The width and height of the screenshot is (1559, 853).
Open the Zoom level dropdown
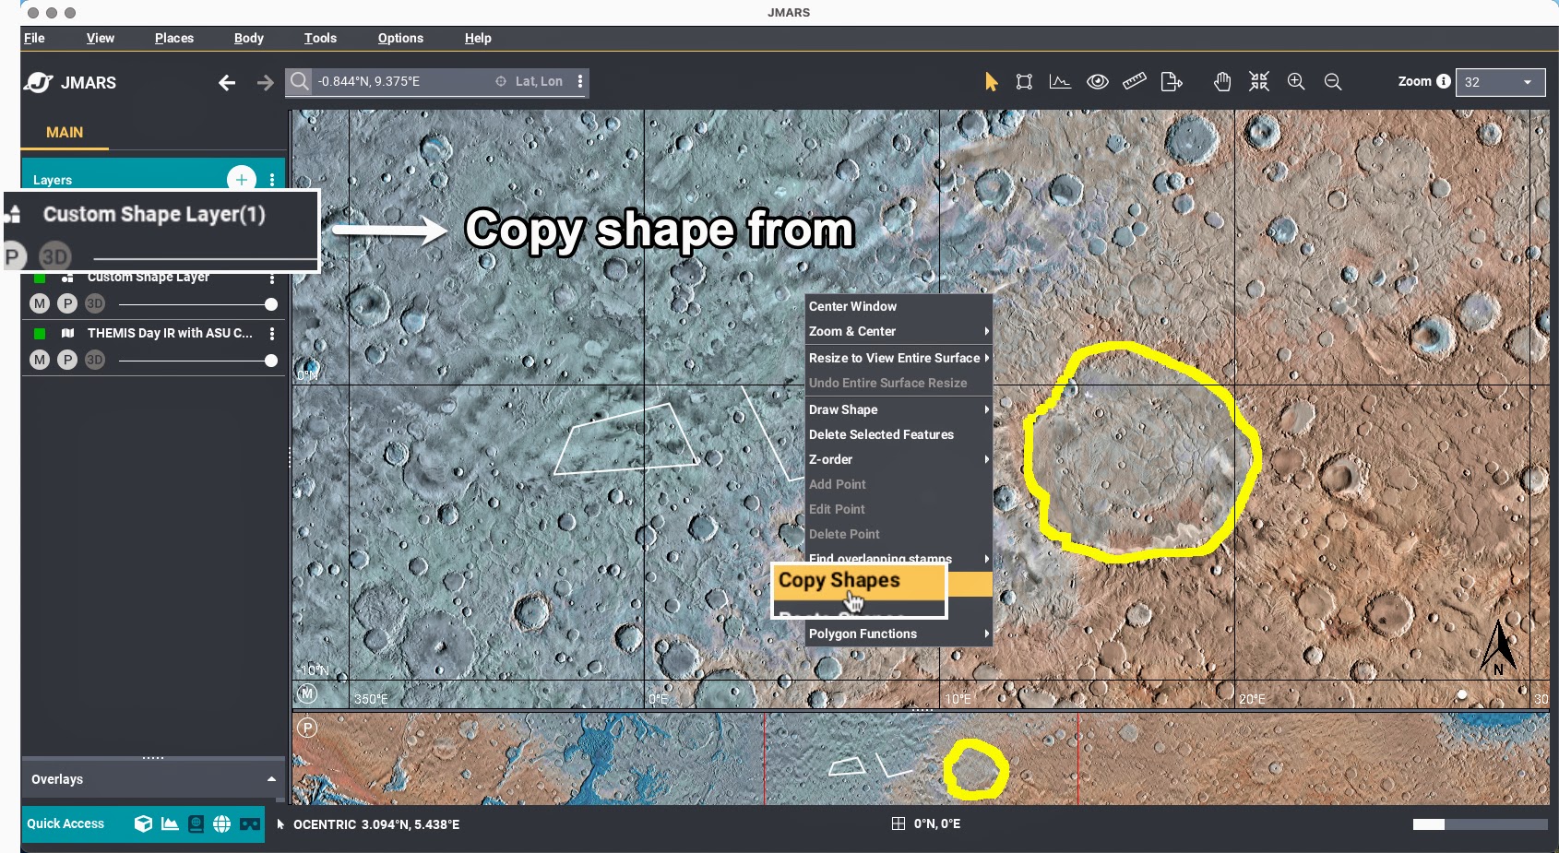(1500, 82)
